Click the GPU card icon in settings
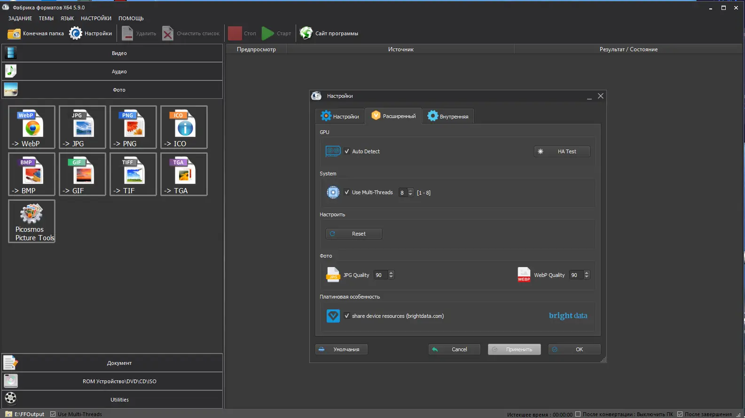 [x=333, y=151]
